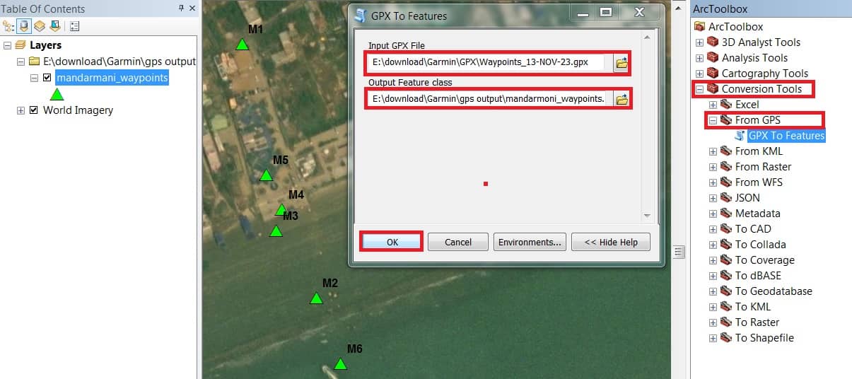Expand Cartography Tools toolbox
Screen dimensions: 852x379
700,74
